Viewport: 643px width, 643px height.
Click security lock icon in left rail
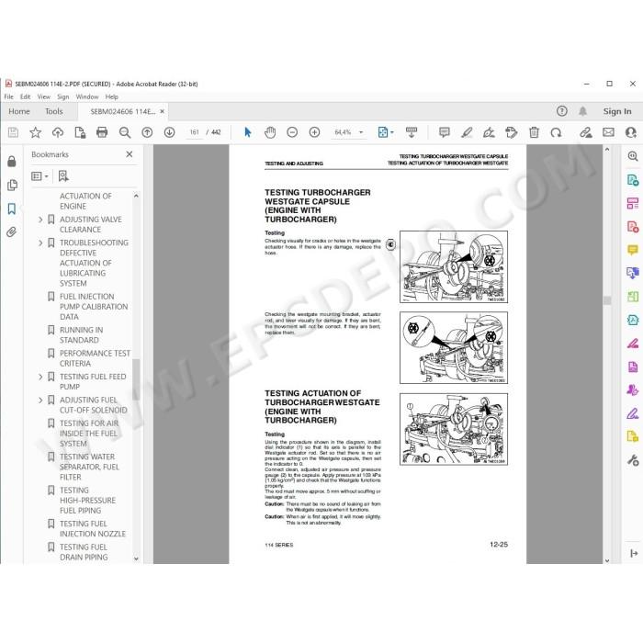[12, 161]
